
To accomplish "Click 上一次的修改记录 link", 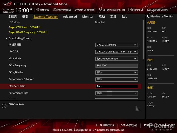I will click(105, 125).
